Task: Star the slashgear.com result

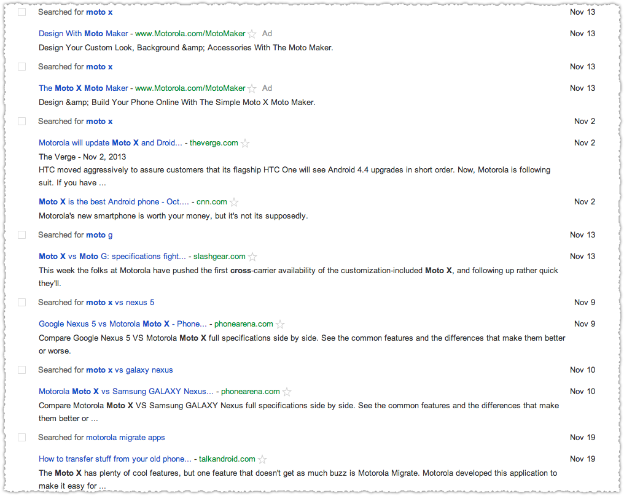Action: pos(252,257)
